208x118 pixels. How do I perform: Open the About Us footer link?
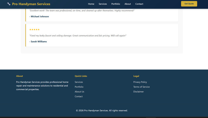point(79,91)
